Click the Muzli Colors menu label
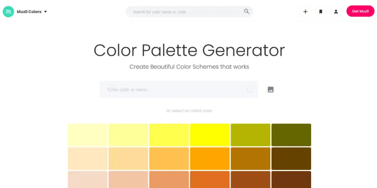Viewport: 377px width, 188px height. pos(29,12)
